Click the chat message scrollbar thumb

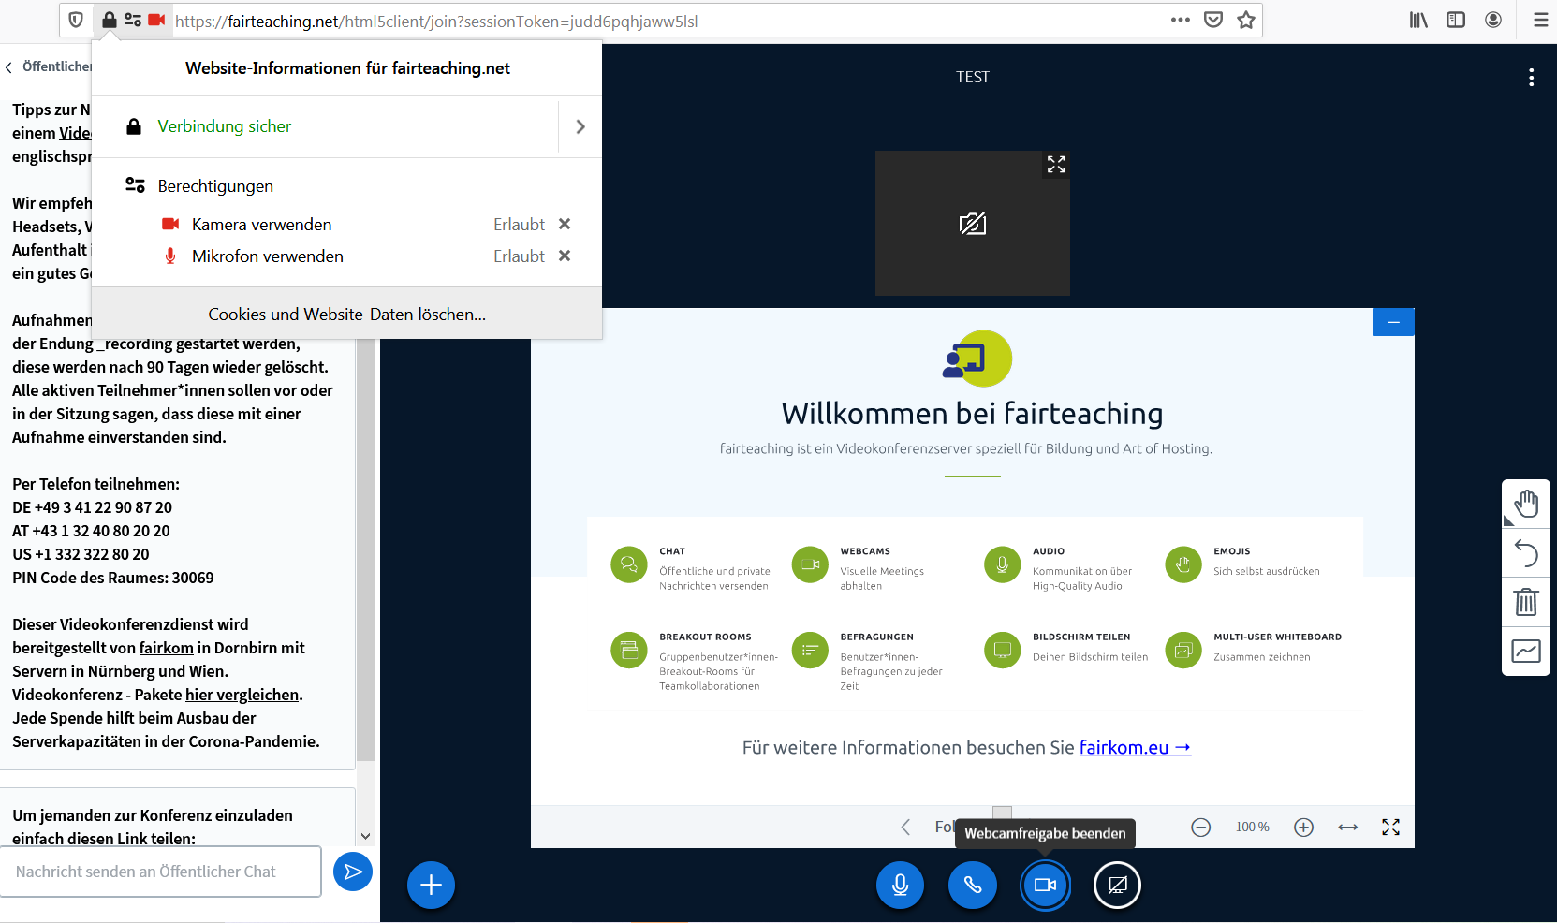pos(366,550)
